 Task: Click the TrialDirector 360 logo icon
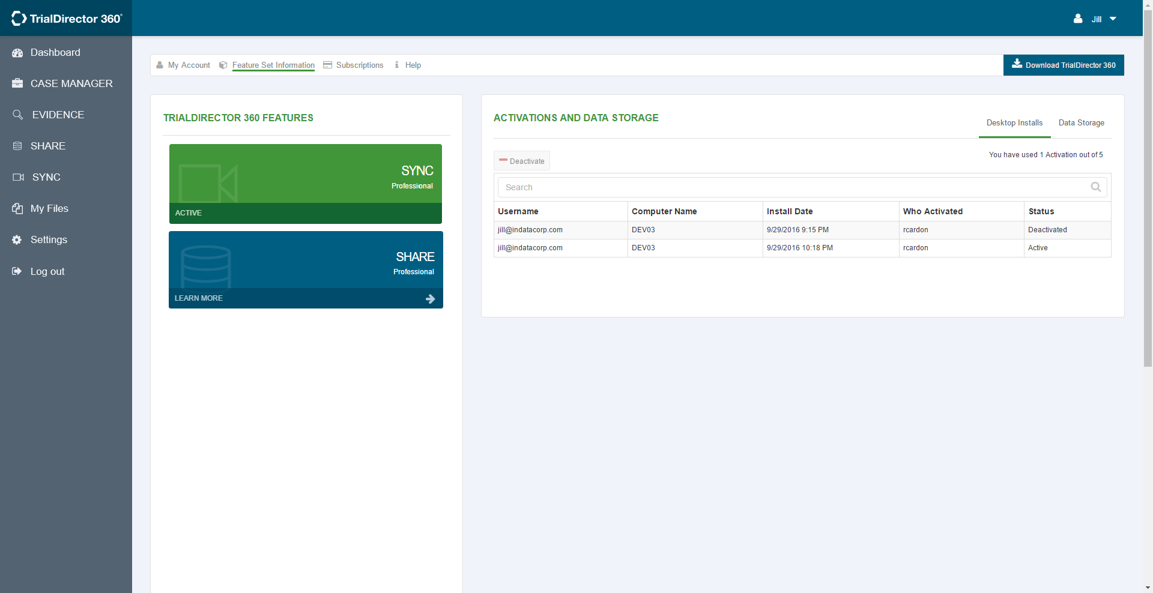point(19,19)
